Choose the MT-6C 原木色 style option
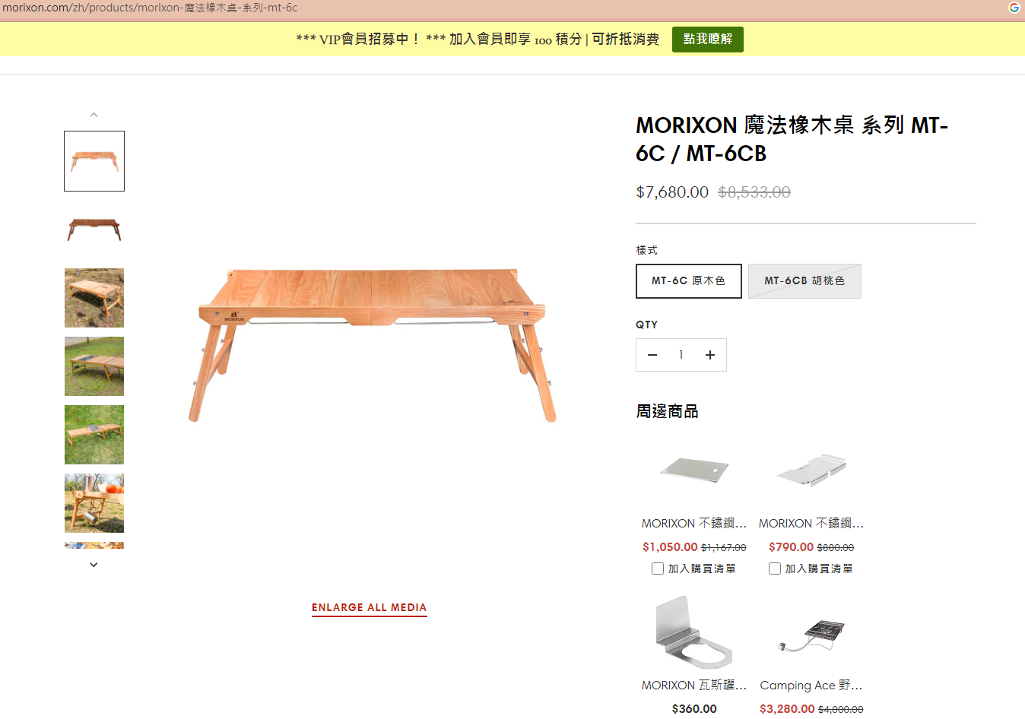1025x719 pixels. pyautogui.click(x=689, y=281)
